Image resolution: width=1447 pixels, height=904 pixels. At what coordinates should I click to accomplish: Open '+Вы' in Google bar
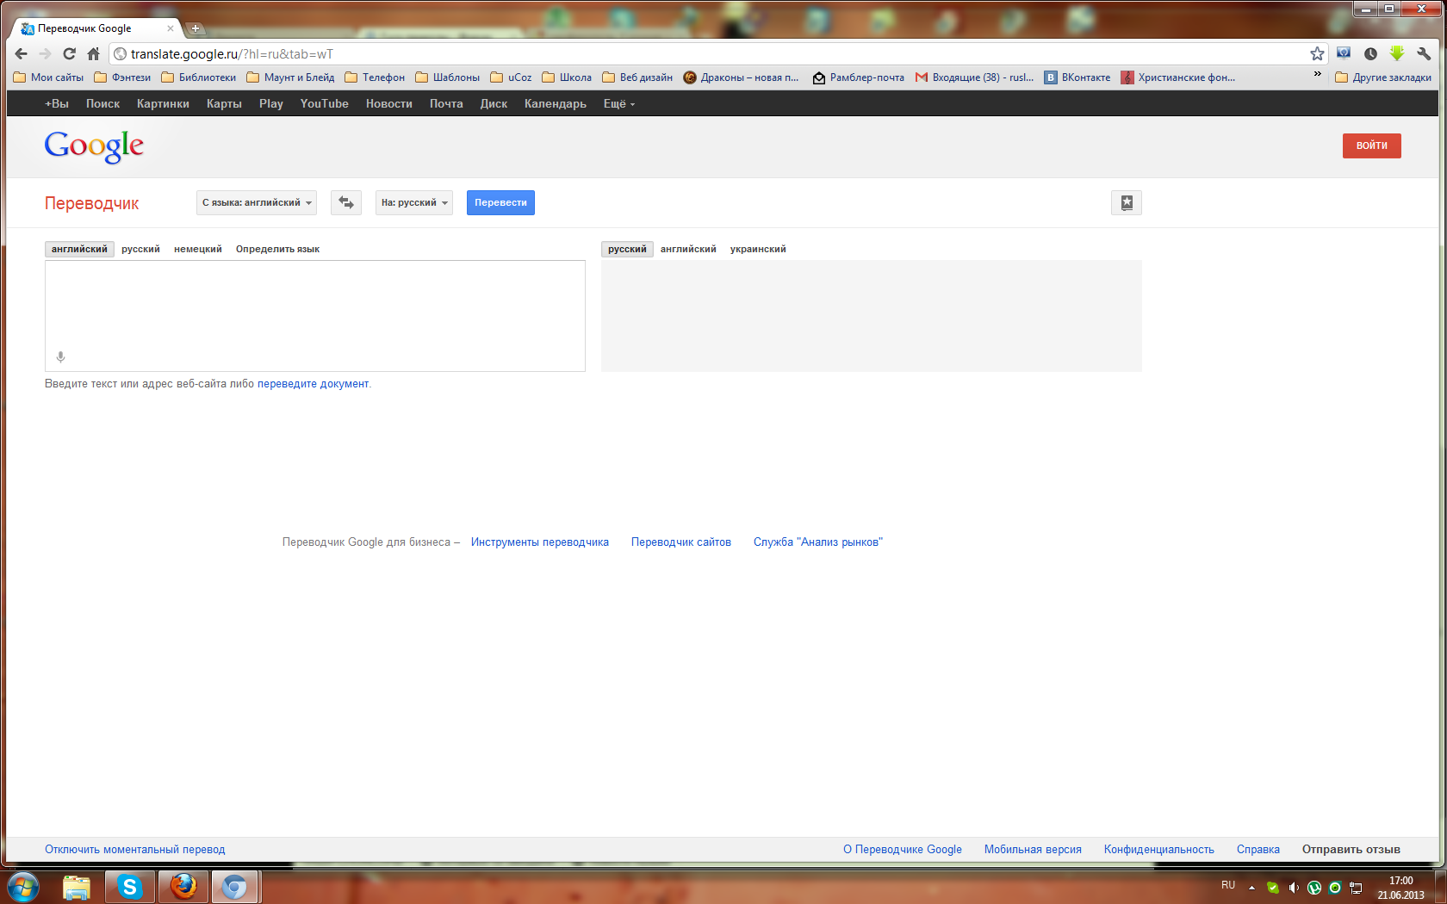57,103
